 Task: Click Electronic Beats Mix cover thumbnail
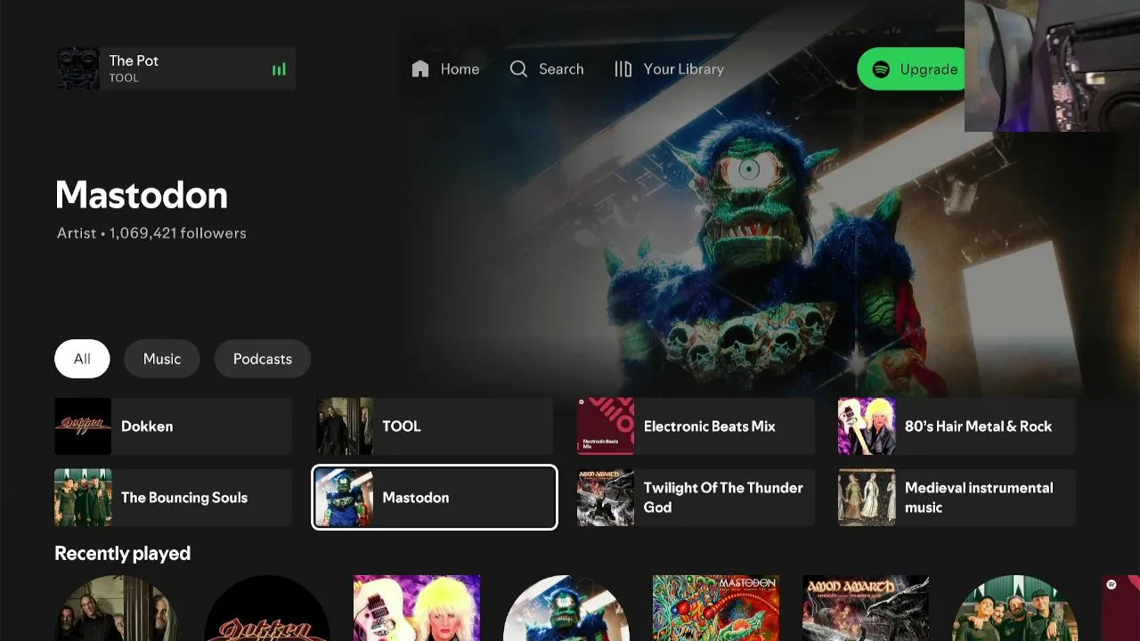click(x=606, y=426)
